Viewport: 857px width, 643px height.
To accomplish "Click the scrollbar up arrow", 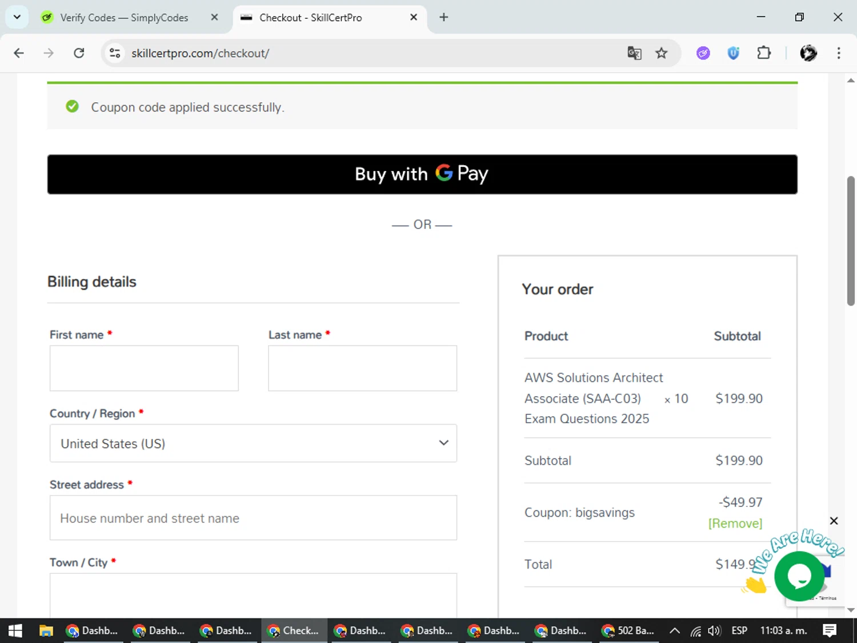I will [851, 80].
